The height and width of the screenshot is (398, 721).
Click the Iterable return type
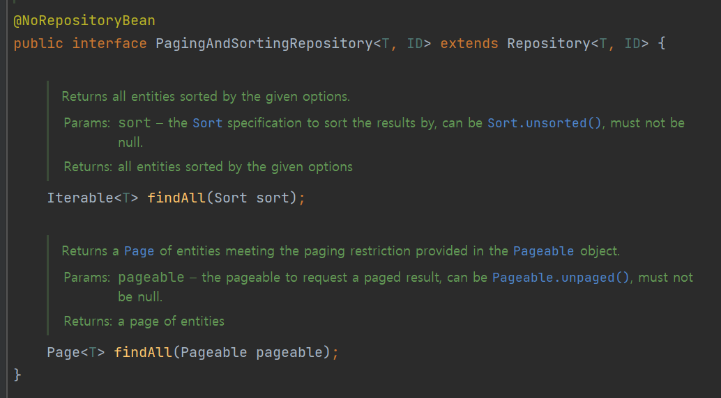click(80, 198)
